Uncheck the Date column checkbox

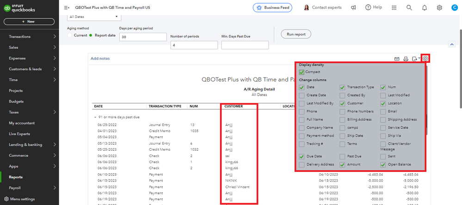click(302, 87)
